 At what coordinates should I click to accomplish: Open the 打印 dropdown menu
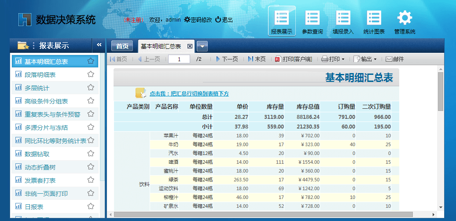coord(333,59)
